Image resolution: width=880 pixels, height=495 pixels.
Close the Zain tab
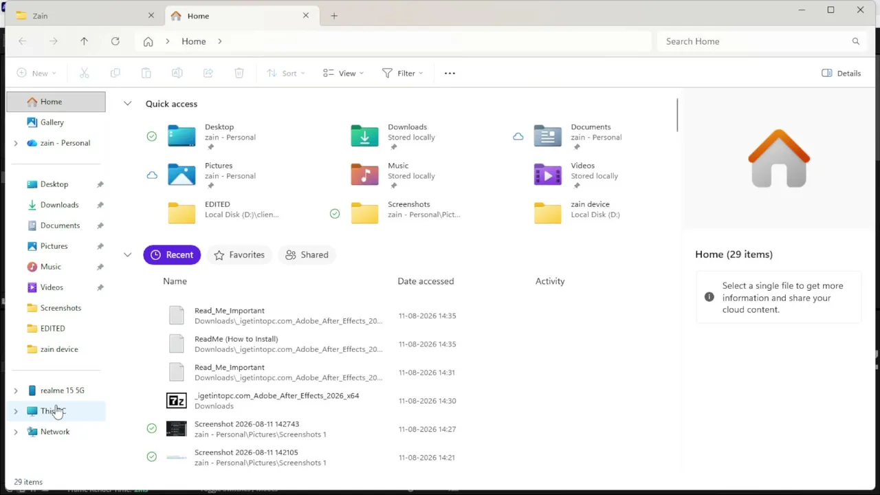(151, 16)
